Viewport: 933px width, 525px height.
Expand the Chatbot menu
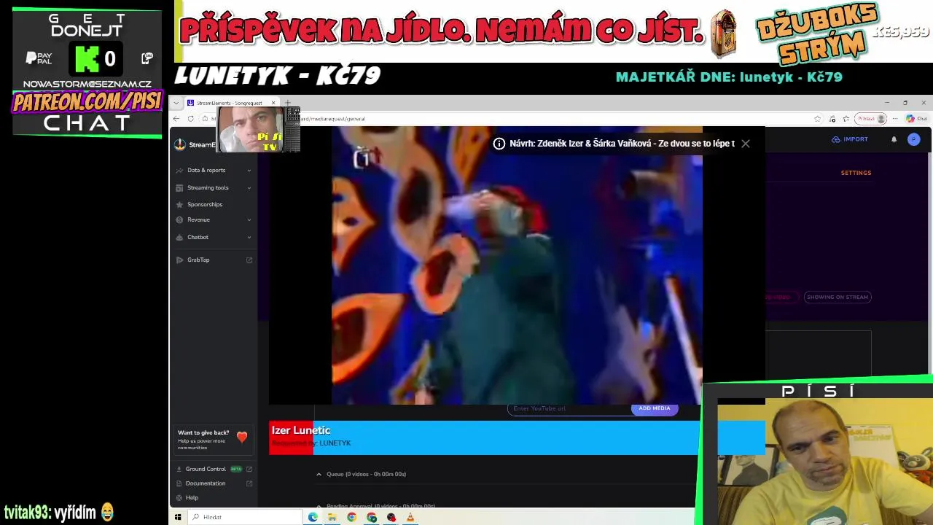pyautogui.click(x=249, y=238)
